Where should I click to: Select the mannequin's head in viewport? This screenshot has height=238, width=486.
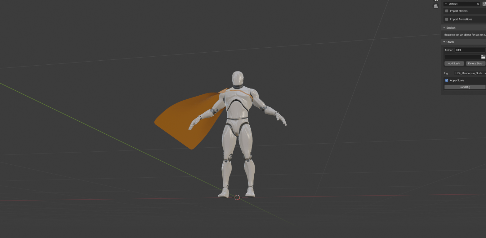tap(238, 79)
